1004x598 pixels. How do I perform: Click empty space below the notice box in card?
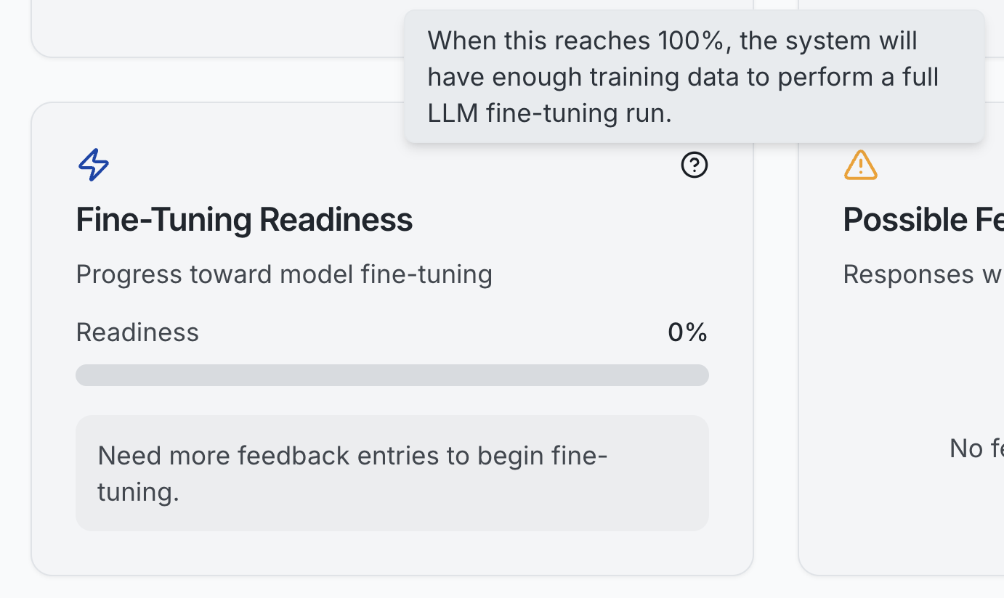click(x=392, y=552)
